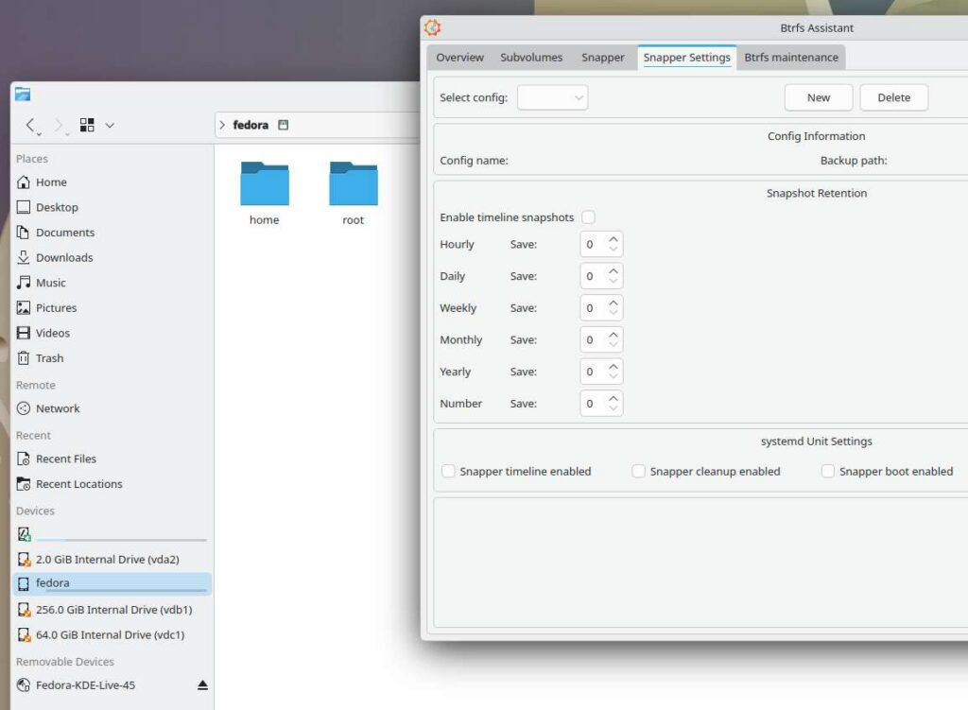Increase the Yearly save count

click(x=613, y=366)
